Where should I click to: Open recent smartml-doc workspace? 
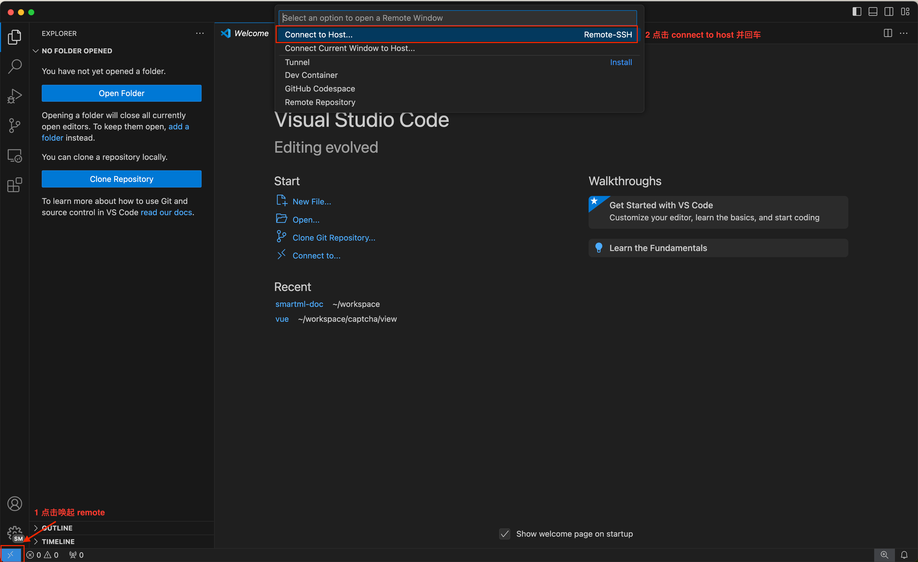(299, 304)
